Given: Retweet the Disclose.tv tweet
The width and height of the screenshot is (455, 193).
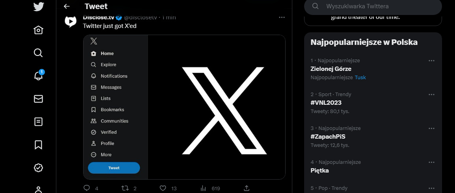Looking at the screenshot, I should coord(125,188).
